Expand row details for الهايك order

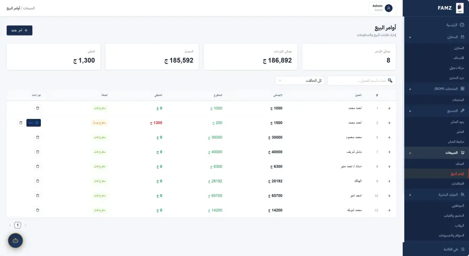tap(389, 181)
